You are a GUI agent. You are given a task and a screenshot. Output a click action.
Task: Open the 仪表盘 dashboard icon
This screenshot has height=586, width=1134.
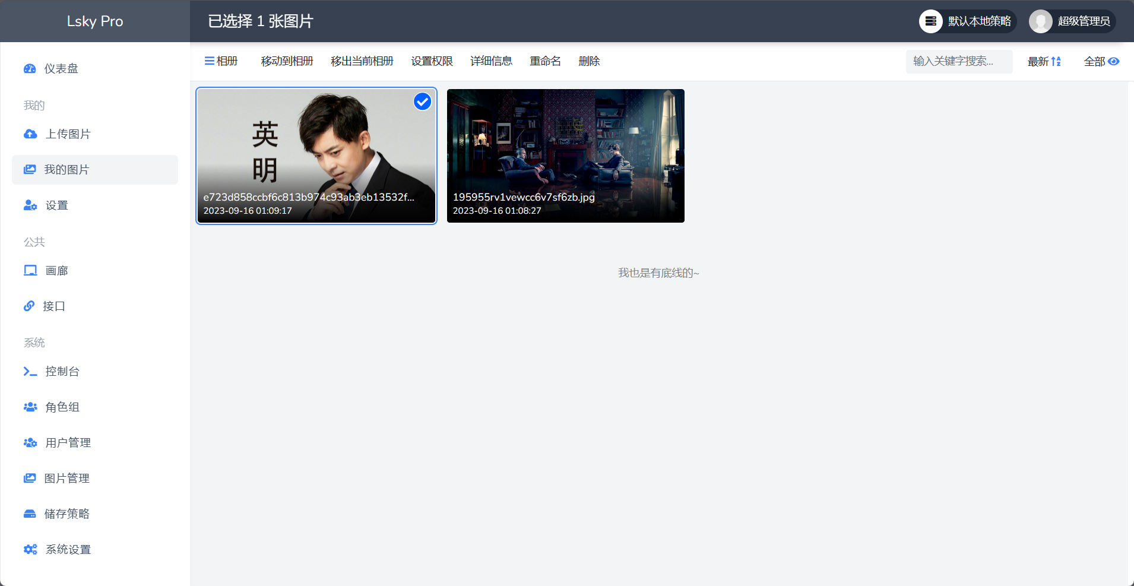[30, 68]
